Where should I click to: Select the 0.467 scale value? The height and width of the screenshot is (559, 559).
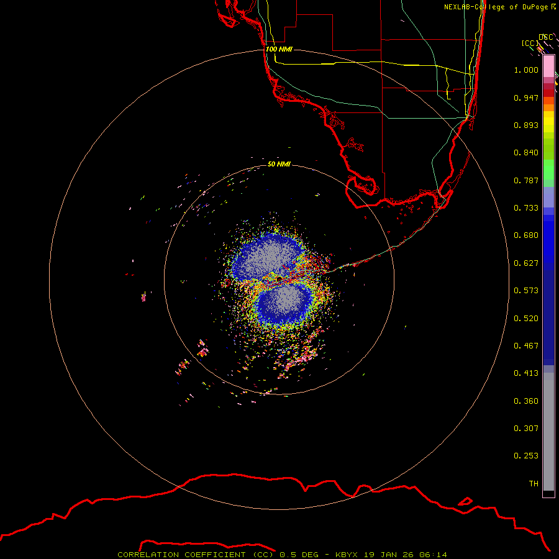point(526,346)
